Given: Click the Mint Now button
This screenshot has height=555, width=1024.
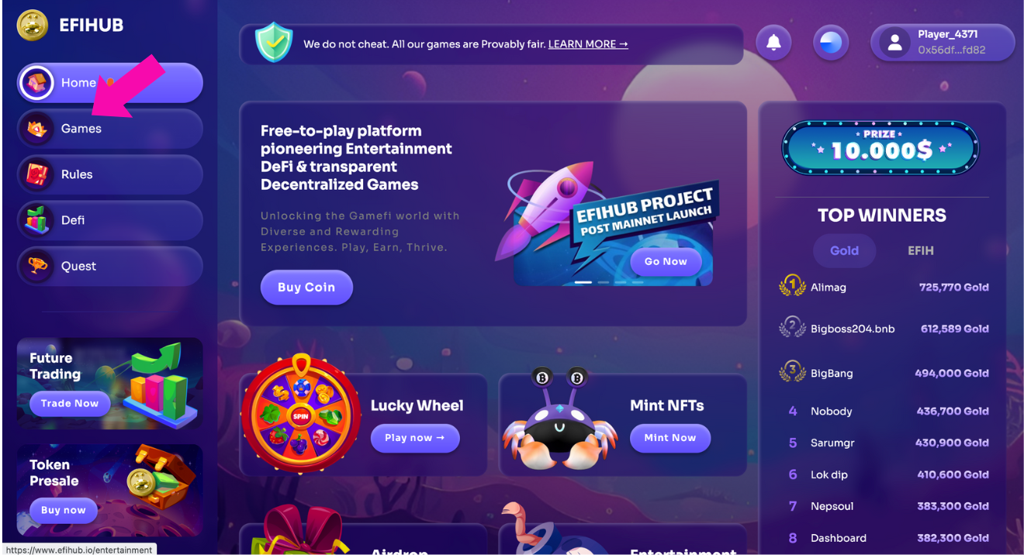Looking at the screenshot, I should pyautogui.click(x=670, y=438).
